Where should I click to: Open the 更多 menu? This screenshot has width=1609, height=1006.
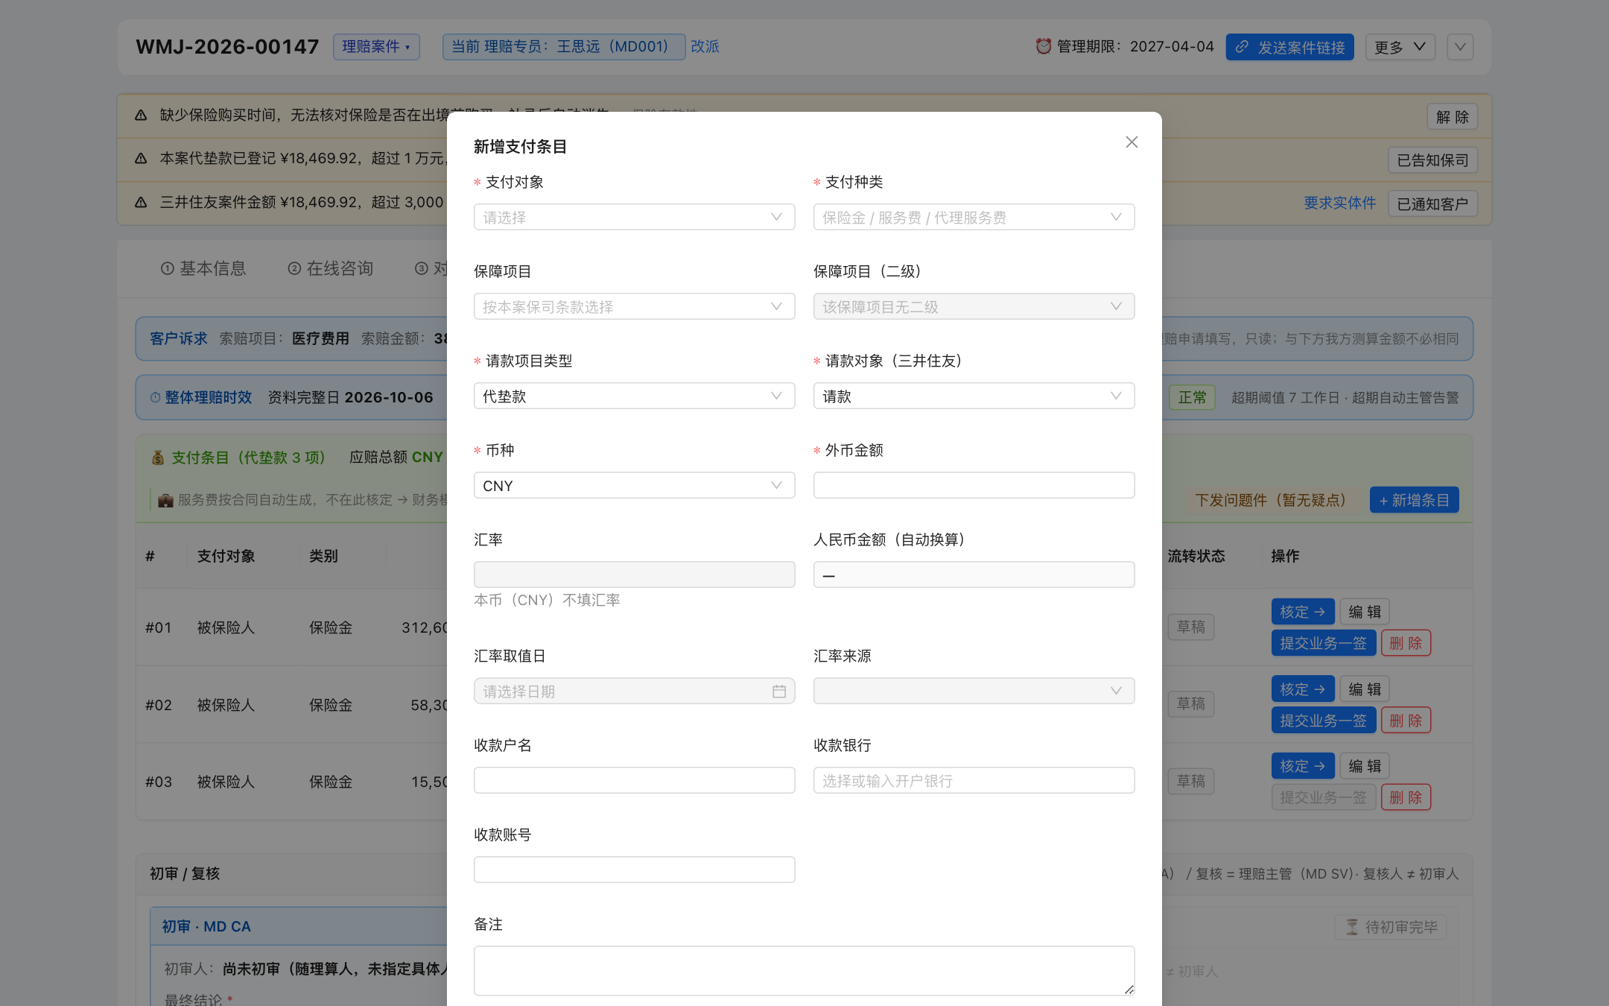coord(1400,47)
